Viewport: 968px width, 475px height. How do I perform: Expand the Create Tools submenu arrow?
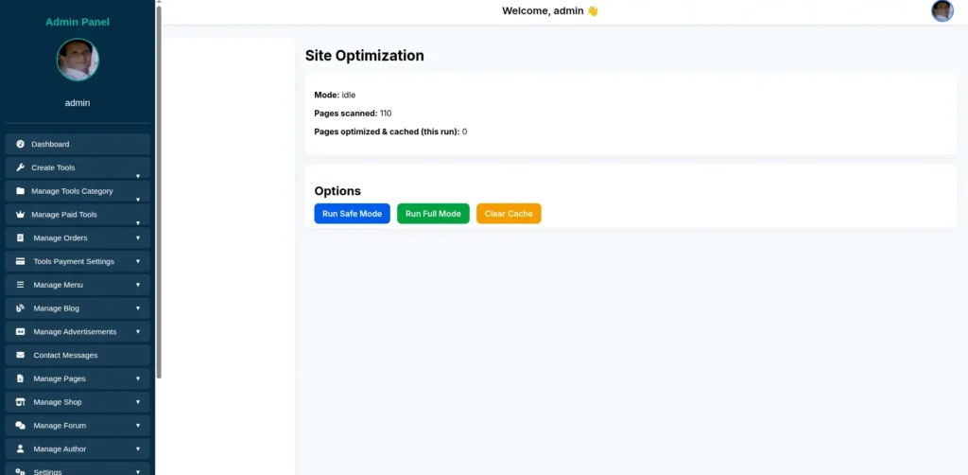pyautogui.click(x=138, y=176)
